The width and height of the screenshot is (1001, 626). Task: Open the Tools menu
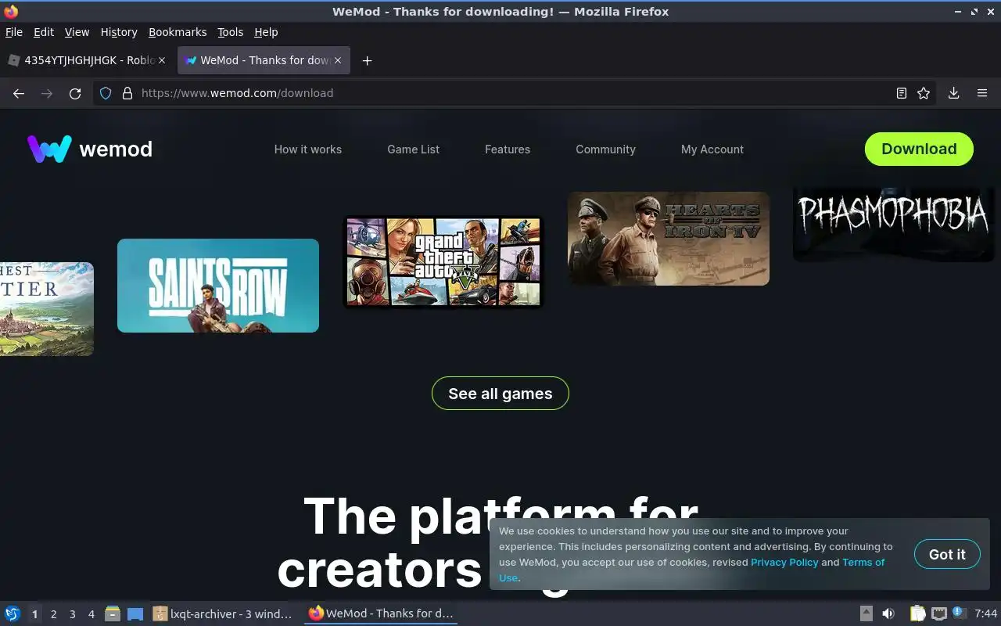(x=230, y=32)
